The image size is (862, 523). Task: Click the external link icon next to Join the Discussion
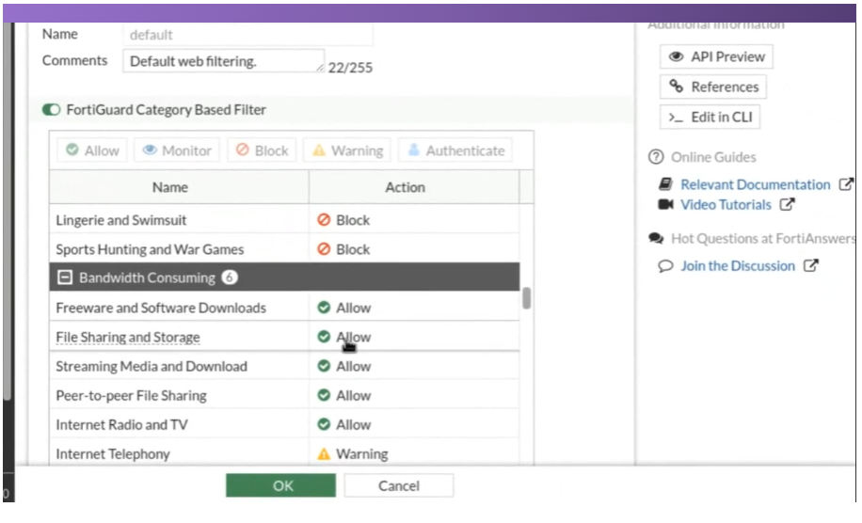(x=811, y=265)
